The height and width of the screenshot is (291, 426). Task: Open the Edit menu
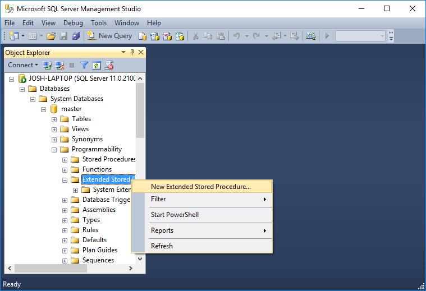pos(28,23)
